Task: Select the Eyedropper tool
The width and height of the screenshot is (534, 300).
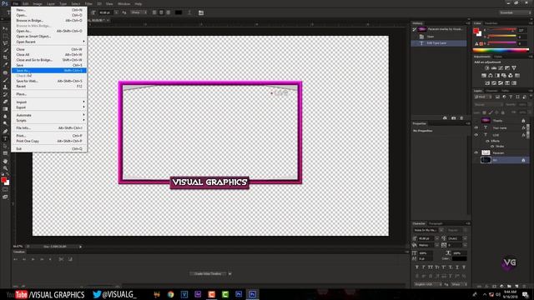Action: point(5,65)
